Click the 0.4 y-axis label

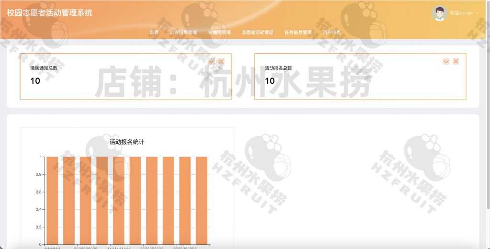38,209
